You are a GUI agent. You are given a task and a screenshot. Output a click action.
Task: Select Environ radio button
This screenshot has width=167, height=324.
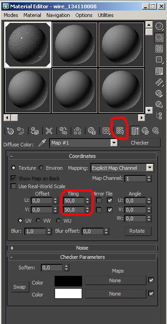coord(41,168)
